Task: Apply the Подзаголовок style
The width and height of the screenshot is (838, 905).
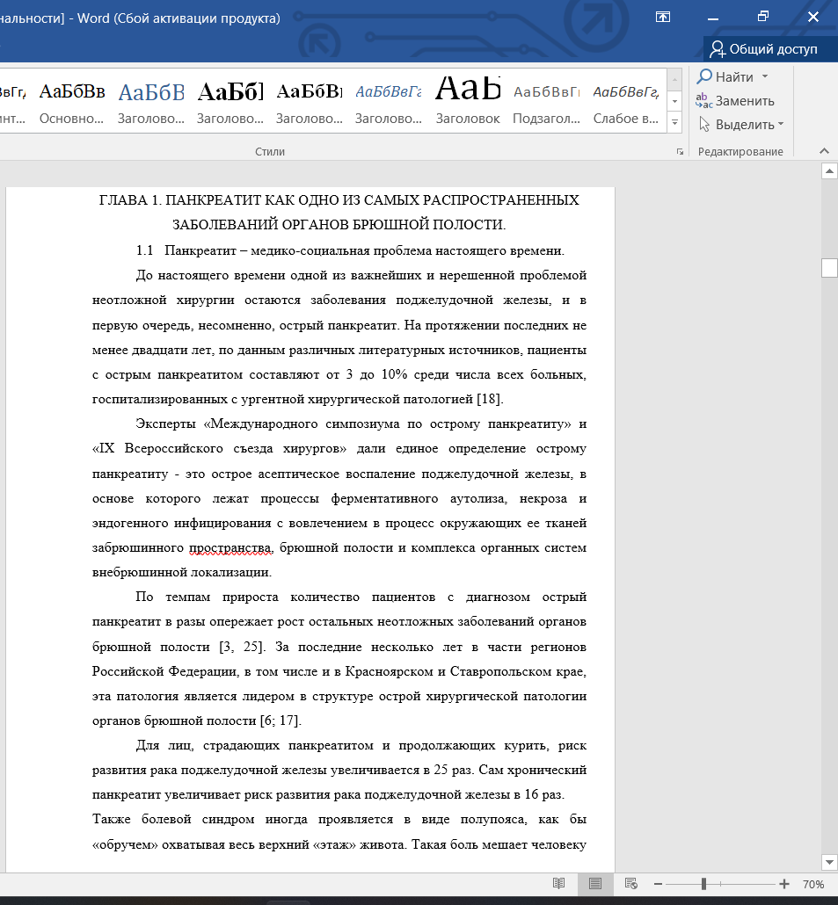Action: (x=546, y=101)
